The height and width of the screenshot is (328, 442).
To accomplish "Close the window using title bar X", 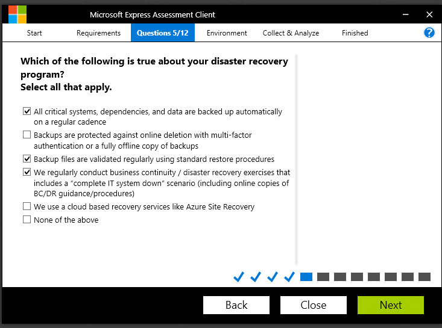I will pos(429,14).
